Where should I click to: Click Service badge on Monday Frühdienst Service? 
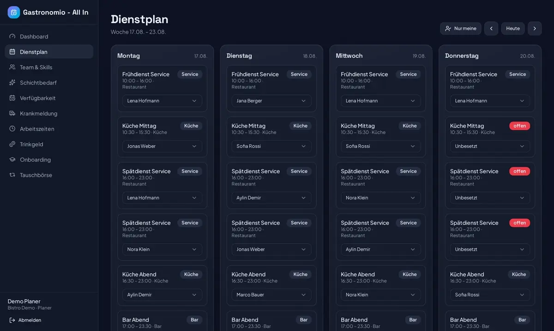(x=190, y=74)
